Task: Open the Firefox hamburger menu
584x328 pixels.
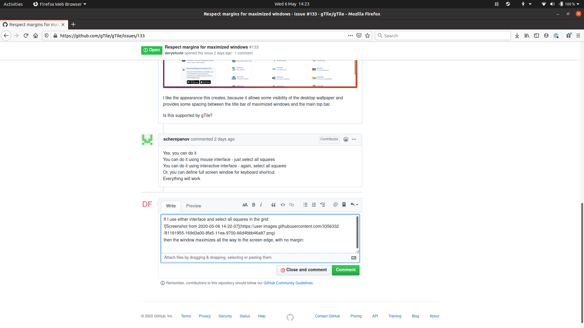Action: click(x=578, y=36)
